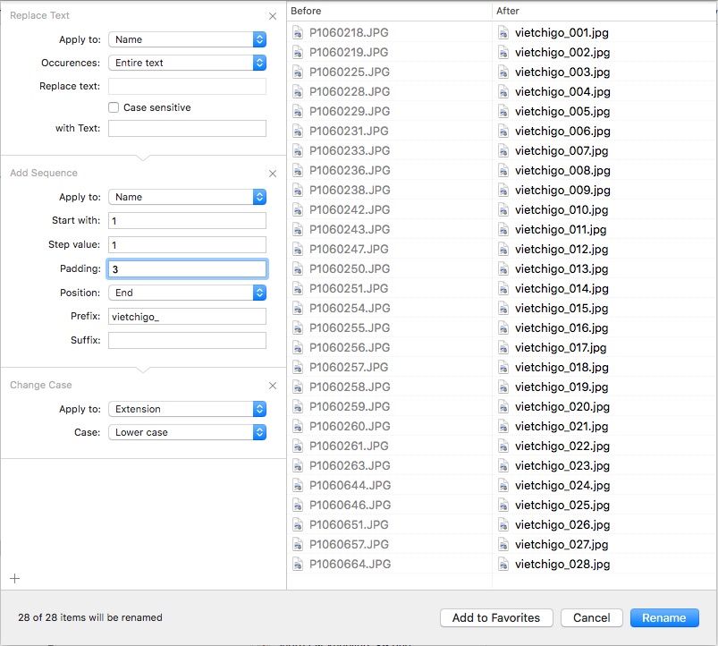Click file icon of P1060646.JPG
Image resolution: width=718 pixels, height=646 pixels.
click(298, 506)
